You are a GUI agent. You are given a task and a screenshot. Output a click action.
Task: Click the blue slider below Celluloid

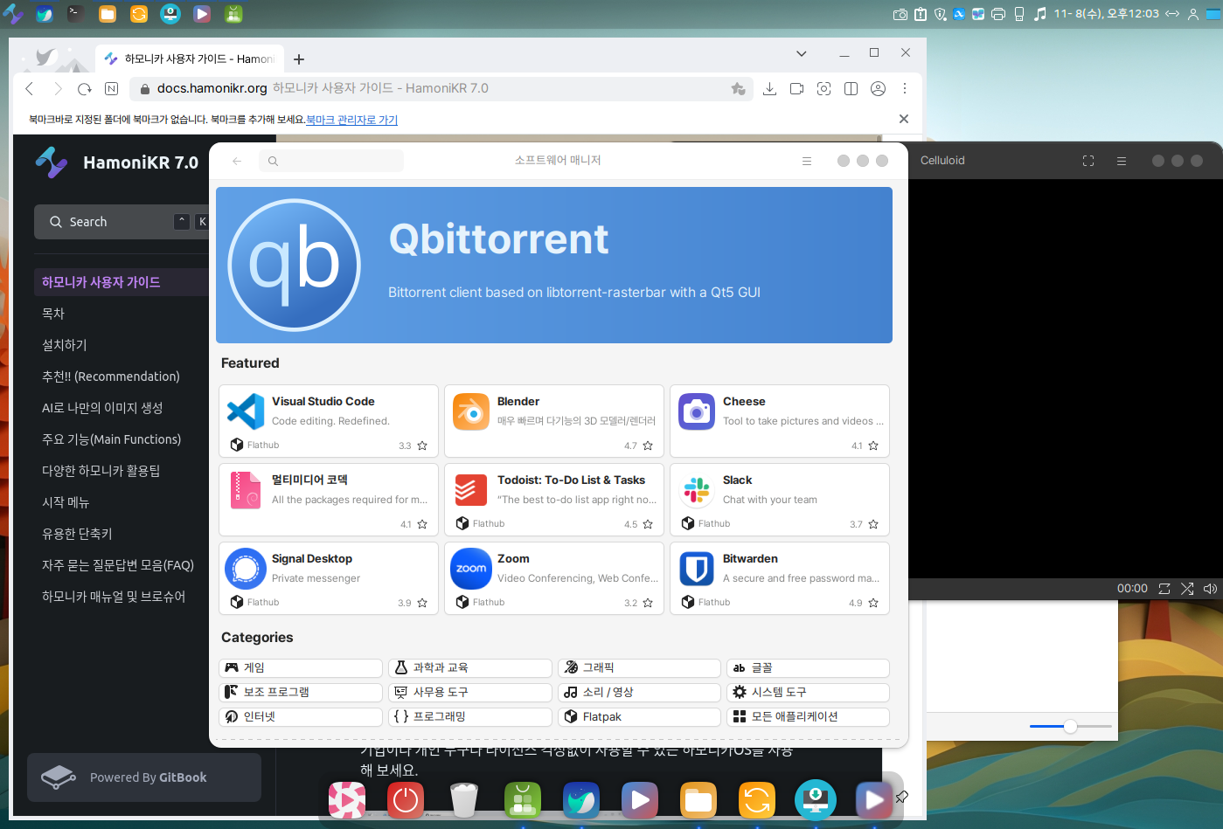click(1070, 726)
